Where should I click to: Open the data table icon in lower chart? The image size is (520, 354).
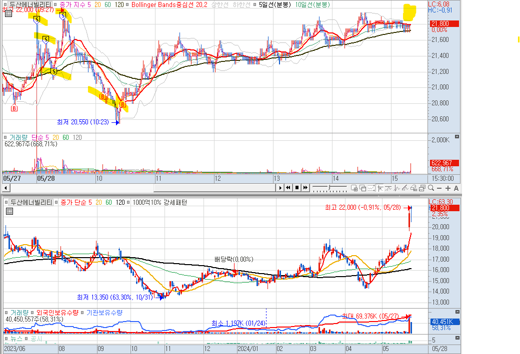[x=9, y=211]
